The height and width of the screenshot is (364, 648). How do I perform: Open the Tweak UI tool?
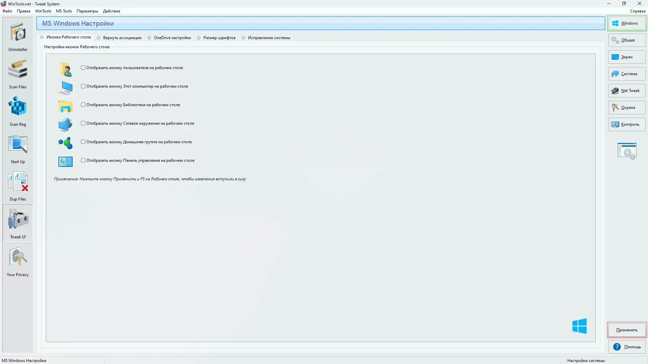point(18,223)
